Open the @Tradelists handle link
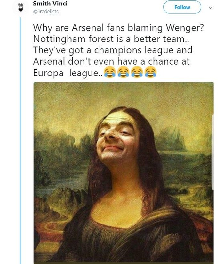The width and height of the screenshot is (224, 264). [46, 12]
